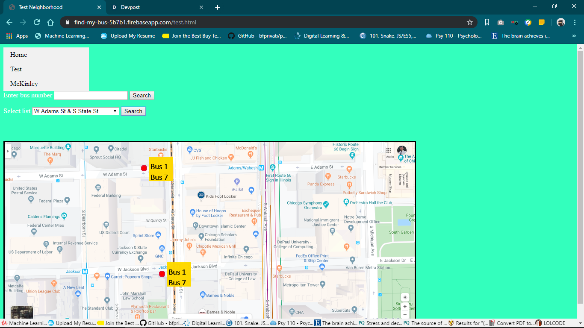Close the Devpost tab
Image resolution: width=584 pixels, height=328 pixels.
point(202,7)
